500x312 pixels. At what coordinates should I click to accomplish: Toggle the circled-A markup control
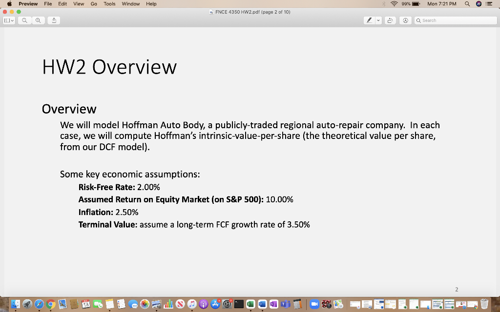click(405, 20)
